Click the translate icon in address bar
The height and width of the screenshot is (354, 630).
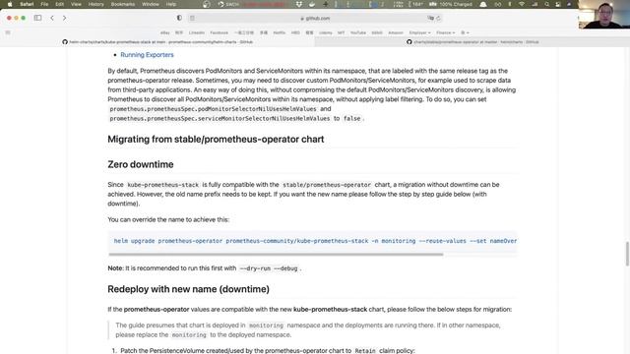(x=430, y=18)
